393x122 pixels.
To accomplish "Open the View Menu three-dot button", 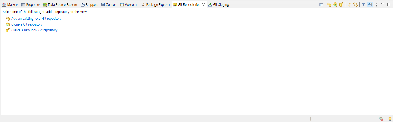I will click(377, 4).
